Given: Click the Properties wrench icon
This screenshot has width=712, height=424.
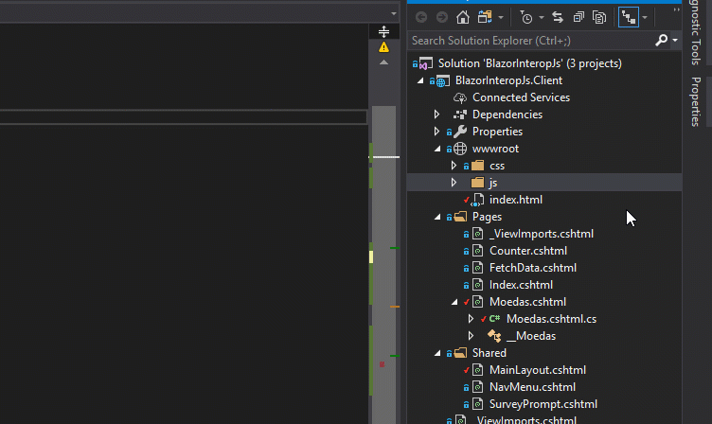Looking at the screenshot, I should (460, 132).
